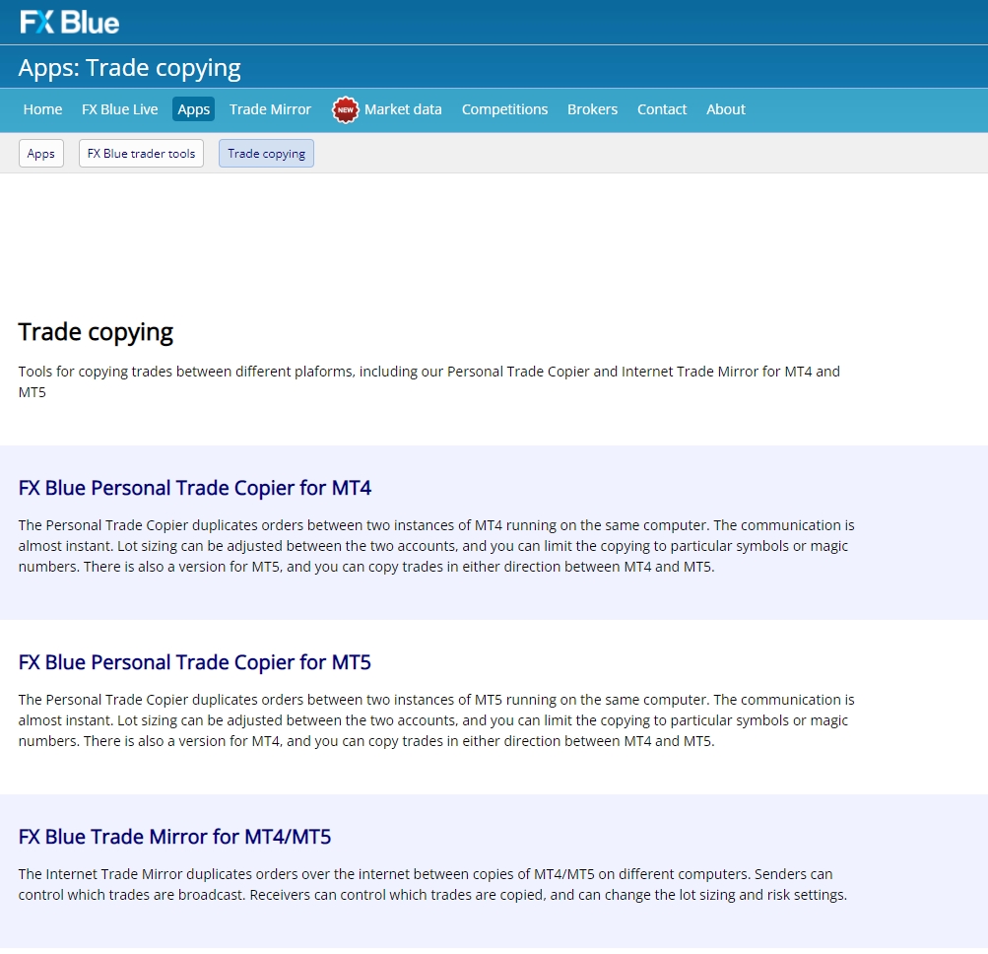This screenshot has width=988, height=954.
Task: Click Contact in the navigation bar
Action: pyautogui.click(x=662, y=109)
